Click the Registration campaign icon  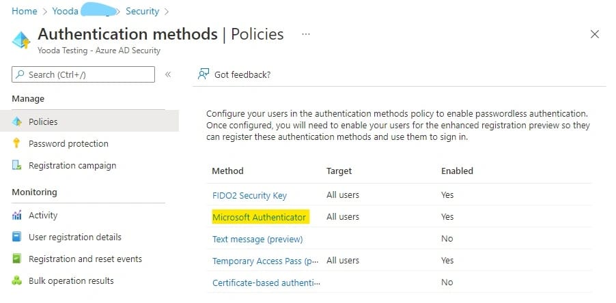pyautogui.click(x=17, y=165)
